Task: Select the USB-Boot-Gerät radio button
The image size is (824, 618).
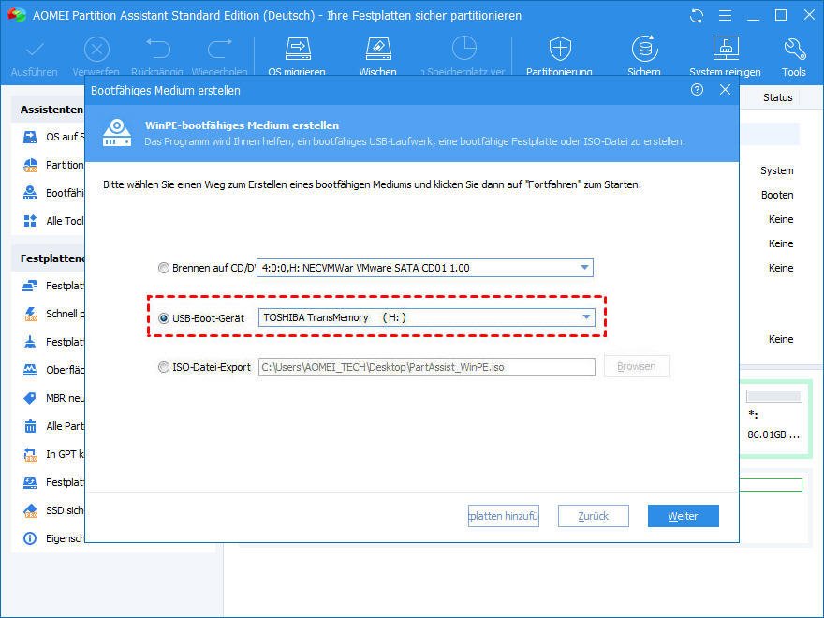Action: pyautogui.click(x=164, y=318)
